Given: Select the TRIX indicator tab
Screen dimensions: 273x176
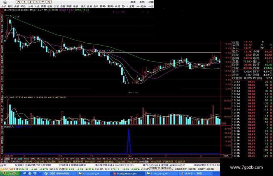Looking at the screenshot, I should (x=50, y=159).
